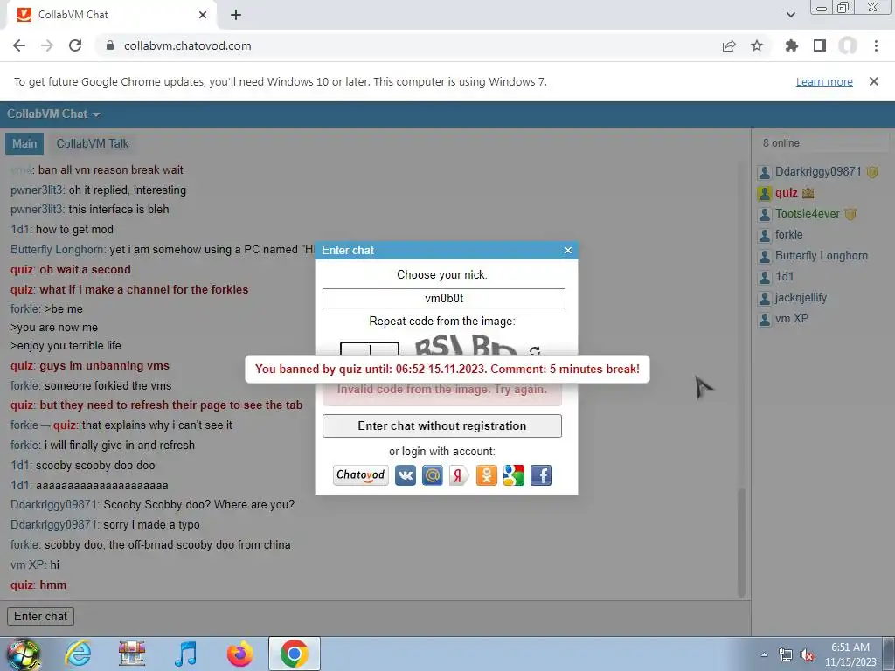The width and height of the screenshot is (895, 671).
Task: Select user jacknjellify in online list
Action: [801, 298]
